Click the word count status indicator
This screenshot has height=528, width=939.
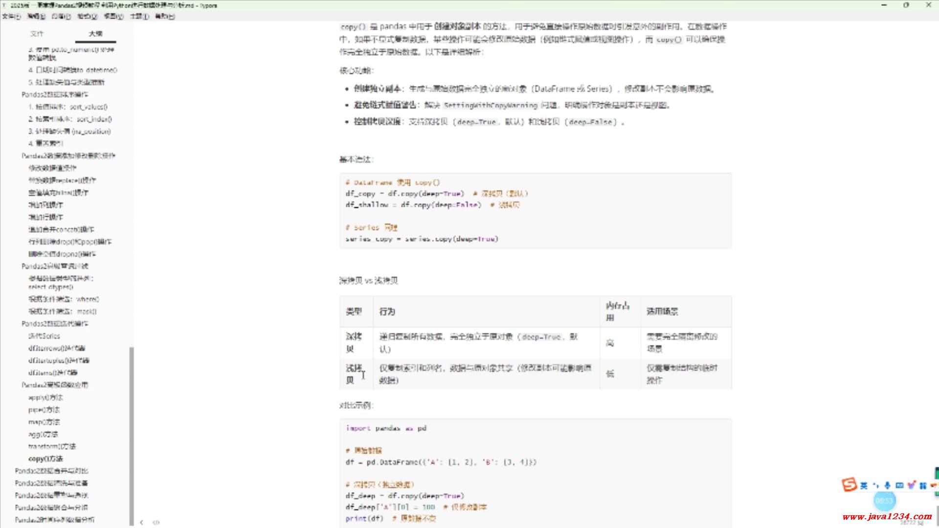[911, 523]
